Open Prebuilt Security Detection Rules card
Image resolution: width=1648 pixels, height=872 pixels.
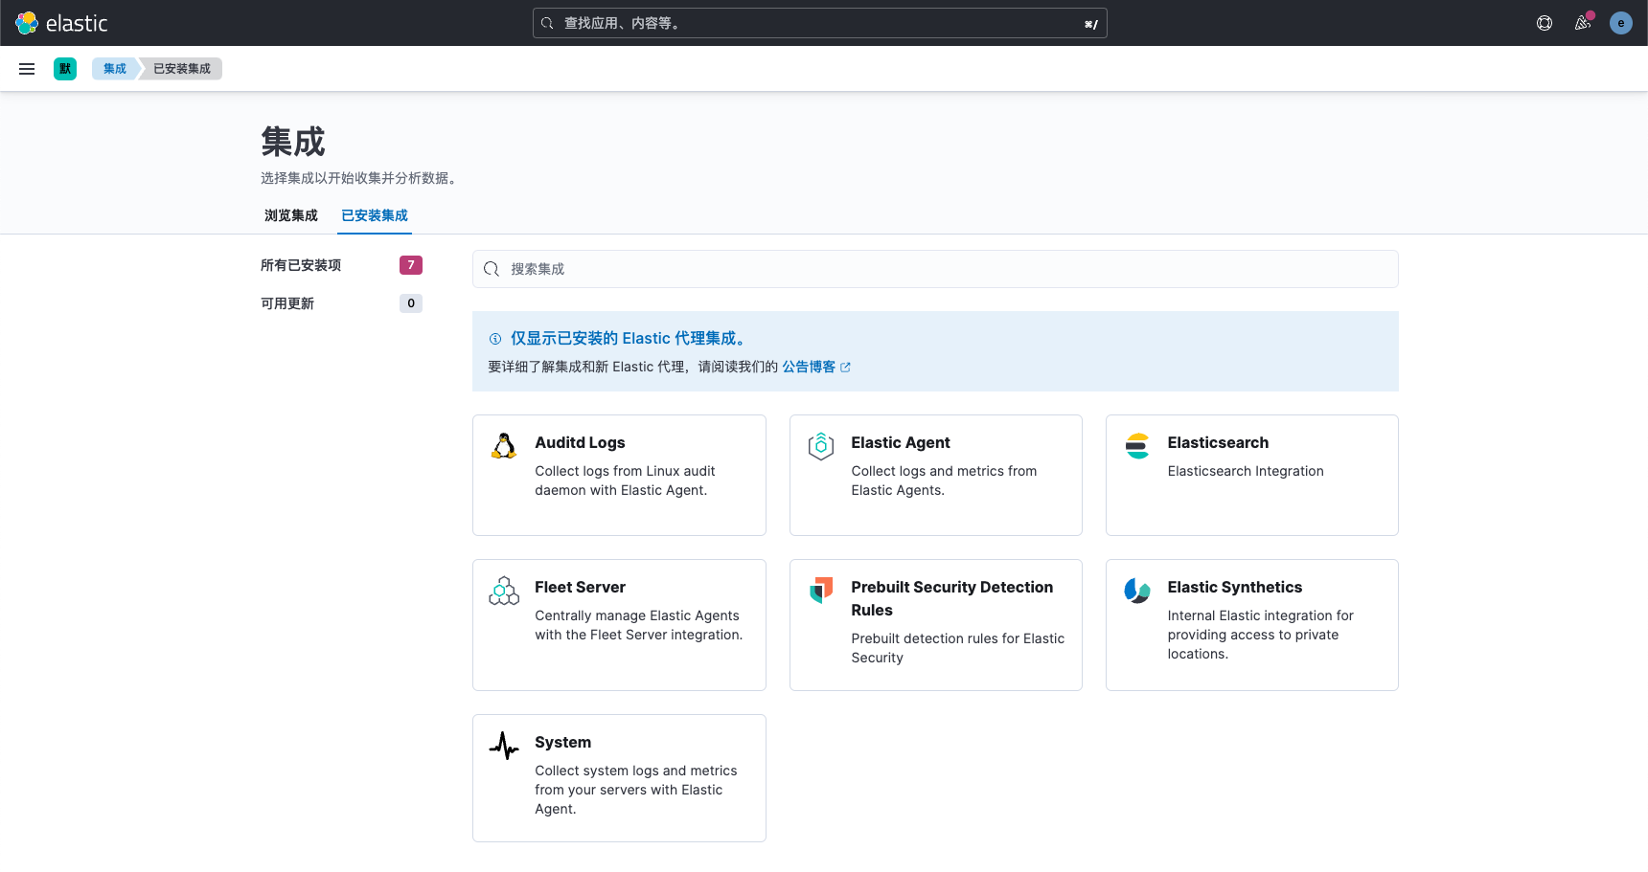click(936, 625)
